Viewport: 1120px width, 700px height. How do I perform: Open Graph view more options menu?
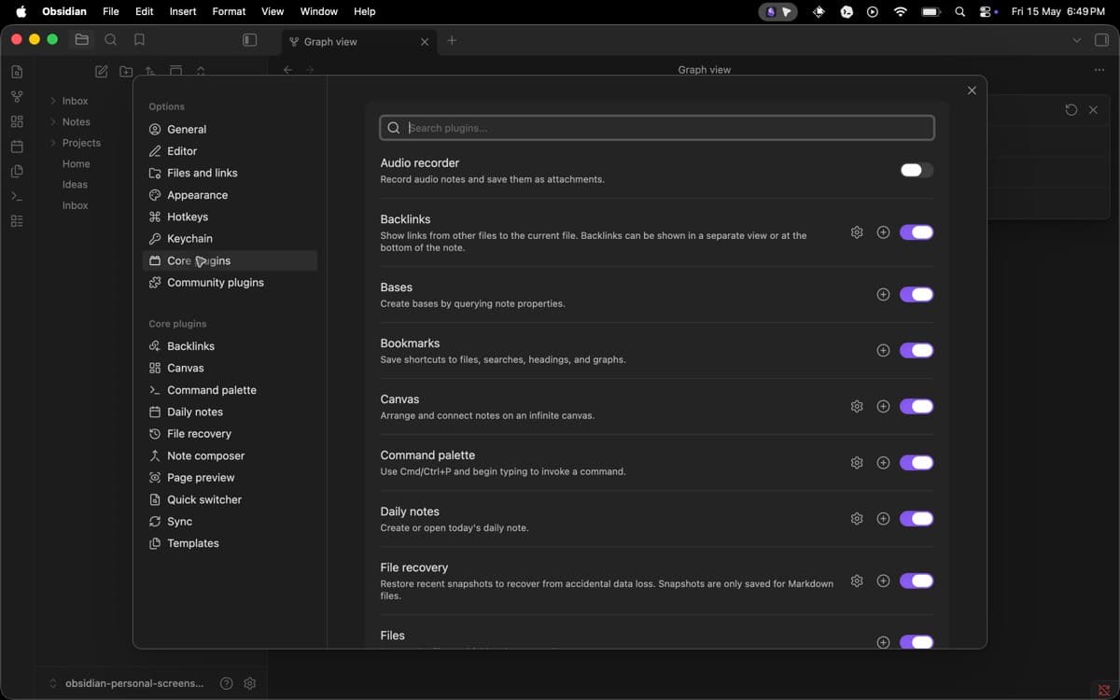click(1099, 70)
